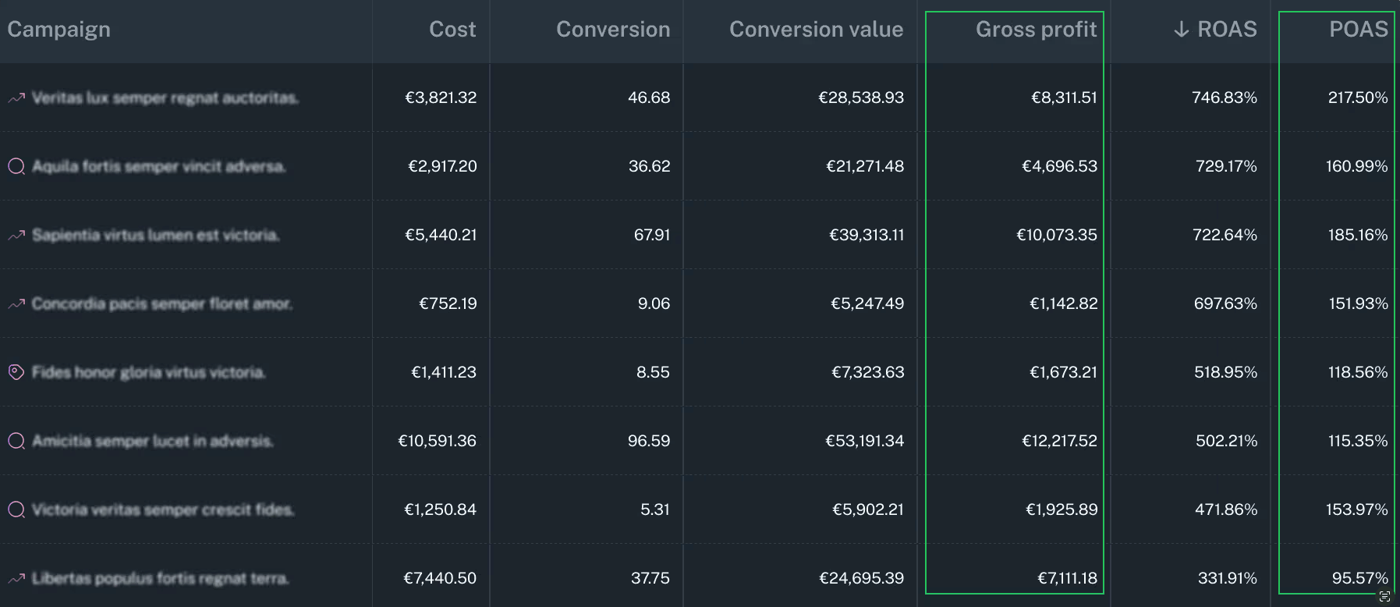Click gross profit value €1,142.82
Viewport: 1400px width, 607px height.
tap(1063, 303)
